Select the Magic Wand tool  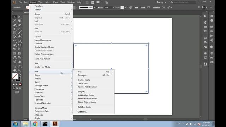pyautogui.click(x=14, y=21)
